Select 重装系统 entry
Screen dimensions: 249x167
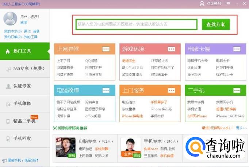coord(194,75)
